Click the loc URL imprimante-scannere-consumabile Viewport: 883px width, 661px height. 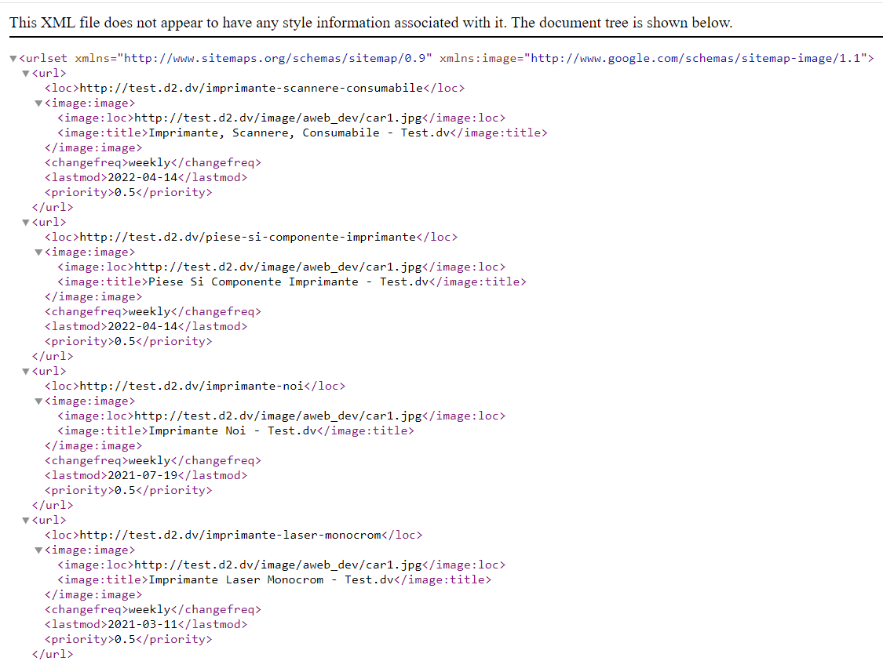click(x=251, y=89)
